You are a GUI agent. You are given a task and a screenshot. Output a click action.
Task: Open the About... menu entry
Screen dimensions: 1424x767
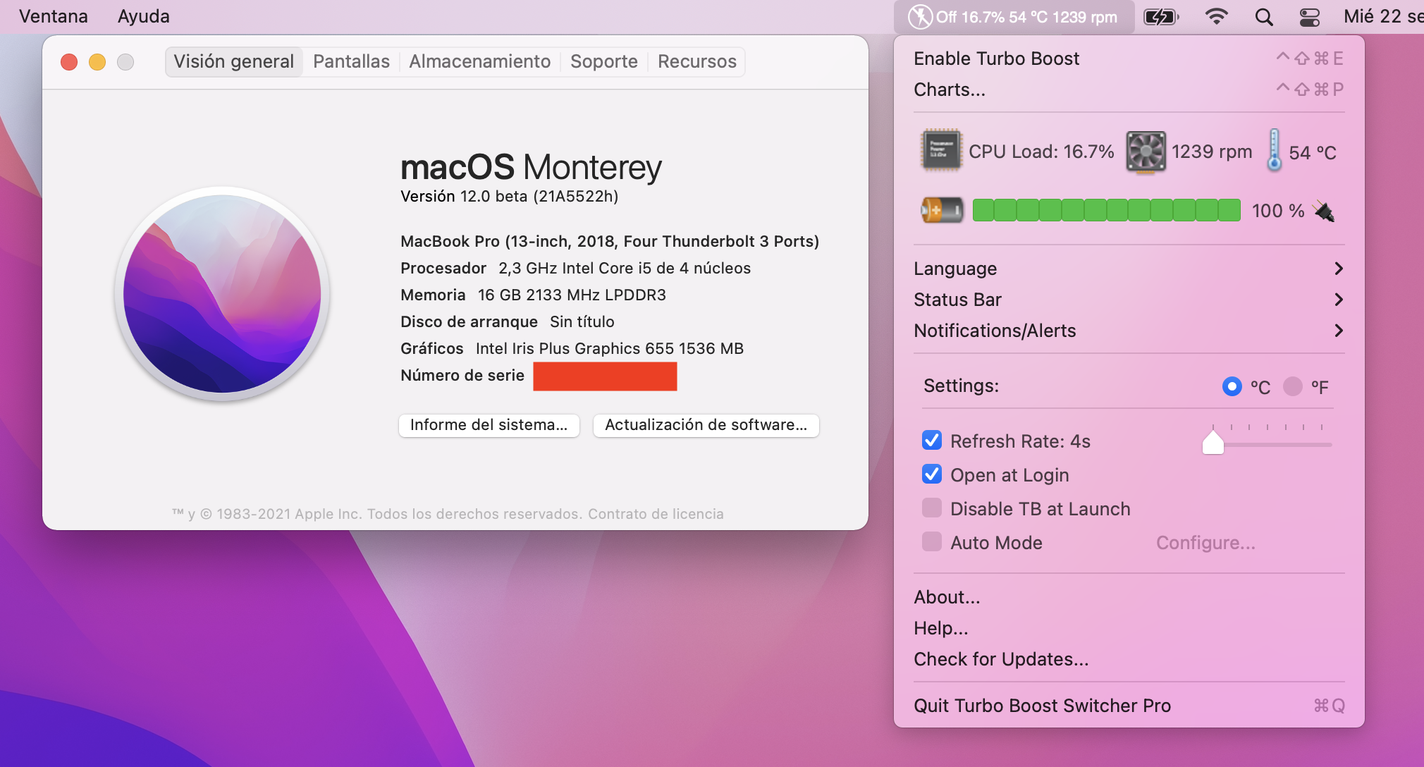click(1129, 597)
